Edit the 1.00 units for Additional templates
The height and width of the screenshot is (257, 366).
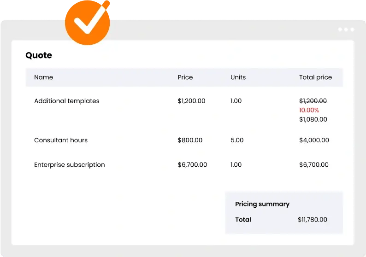coord(236,101)
